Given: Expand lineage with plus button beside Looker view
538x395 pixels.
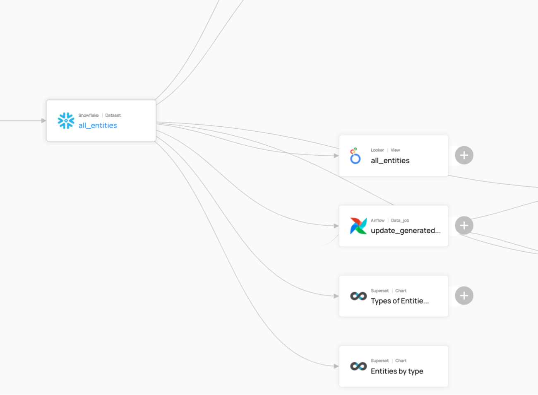Looking at the screenshot, I should click(464, 155).
